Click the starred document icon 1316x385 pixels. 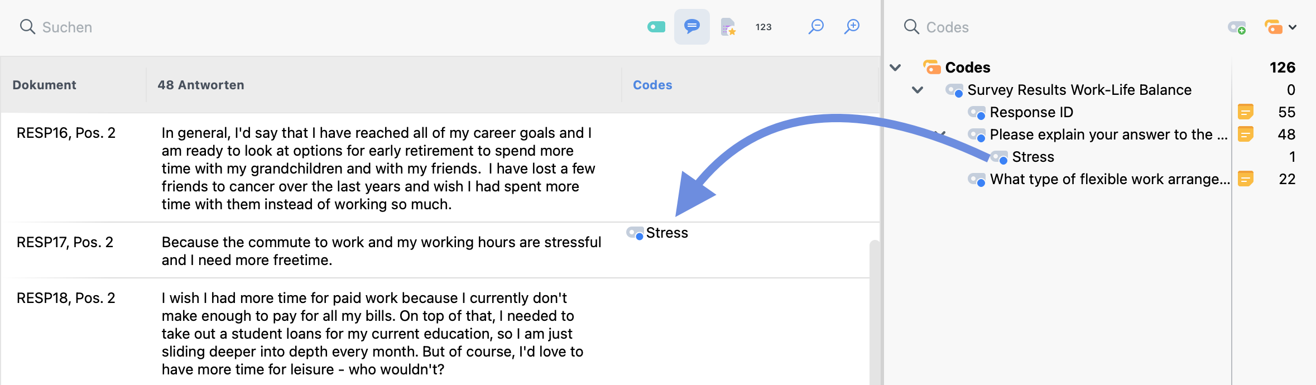coord(728,27)
